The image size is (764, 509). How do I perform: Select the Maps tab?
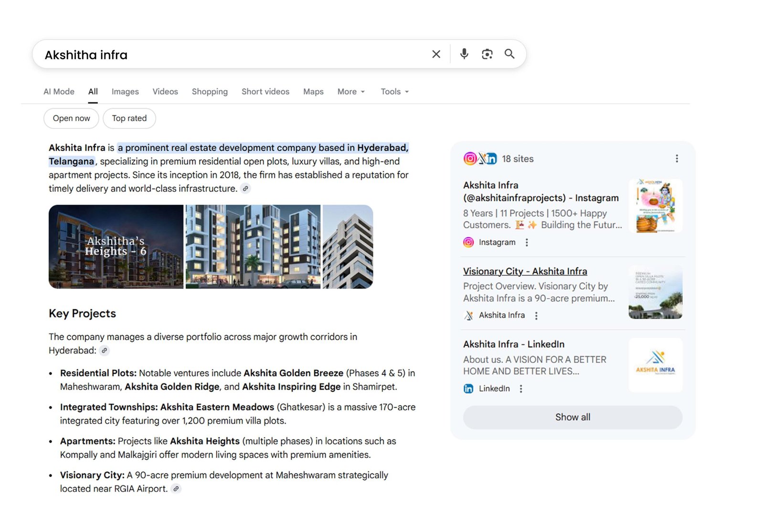point(313,92)
